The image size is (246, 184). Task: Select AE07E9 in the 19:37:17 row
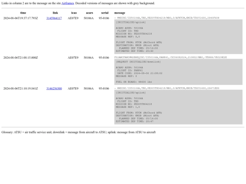[x=73, y=18]
